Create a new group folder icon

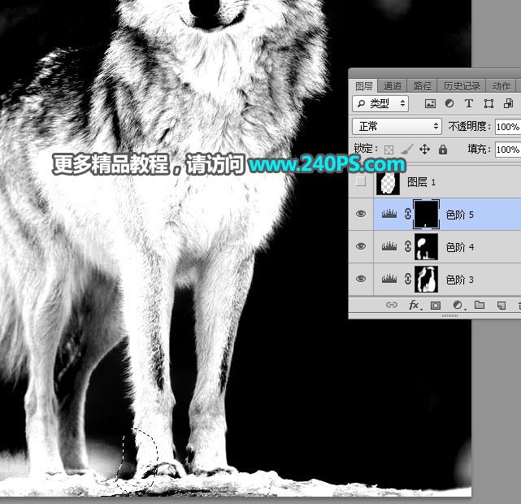[x=480, y=305]
